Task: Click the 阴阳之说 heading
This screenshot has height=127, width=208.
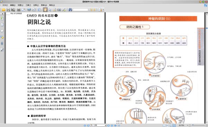Action: point(39,22)
